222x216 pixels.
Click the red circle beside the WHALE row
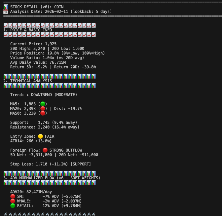pyautogui.click(x=13, y=201)
